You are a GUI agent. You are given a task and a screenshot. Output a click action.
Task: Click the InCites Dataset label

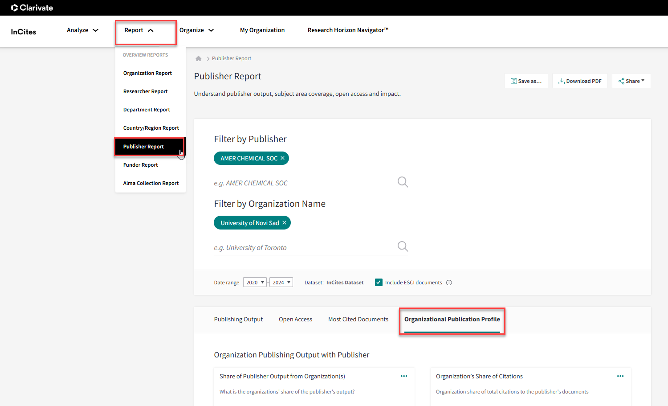345,283
